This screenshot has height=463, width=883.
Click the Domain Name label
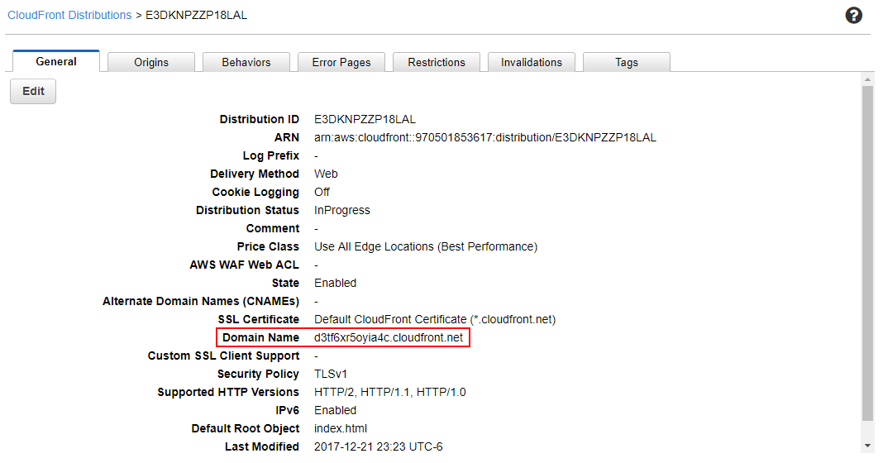(x=260, y=337)
